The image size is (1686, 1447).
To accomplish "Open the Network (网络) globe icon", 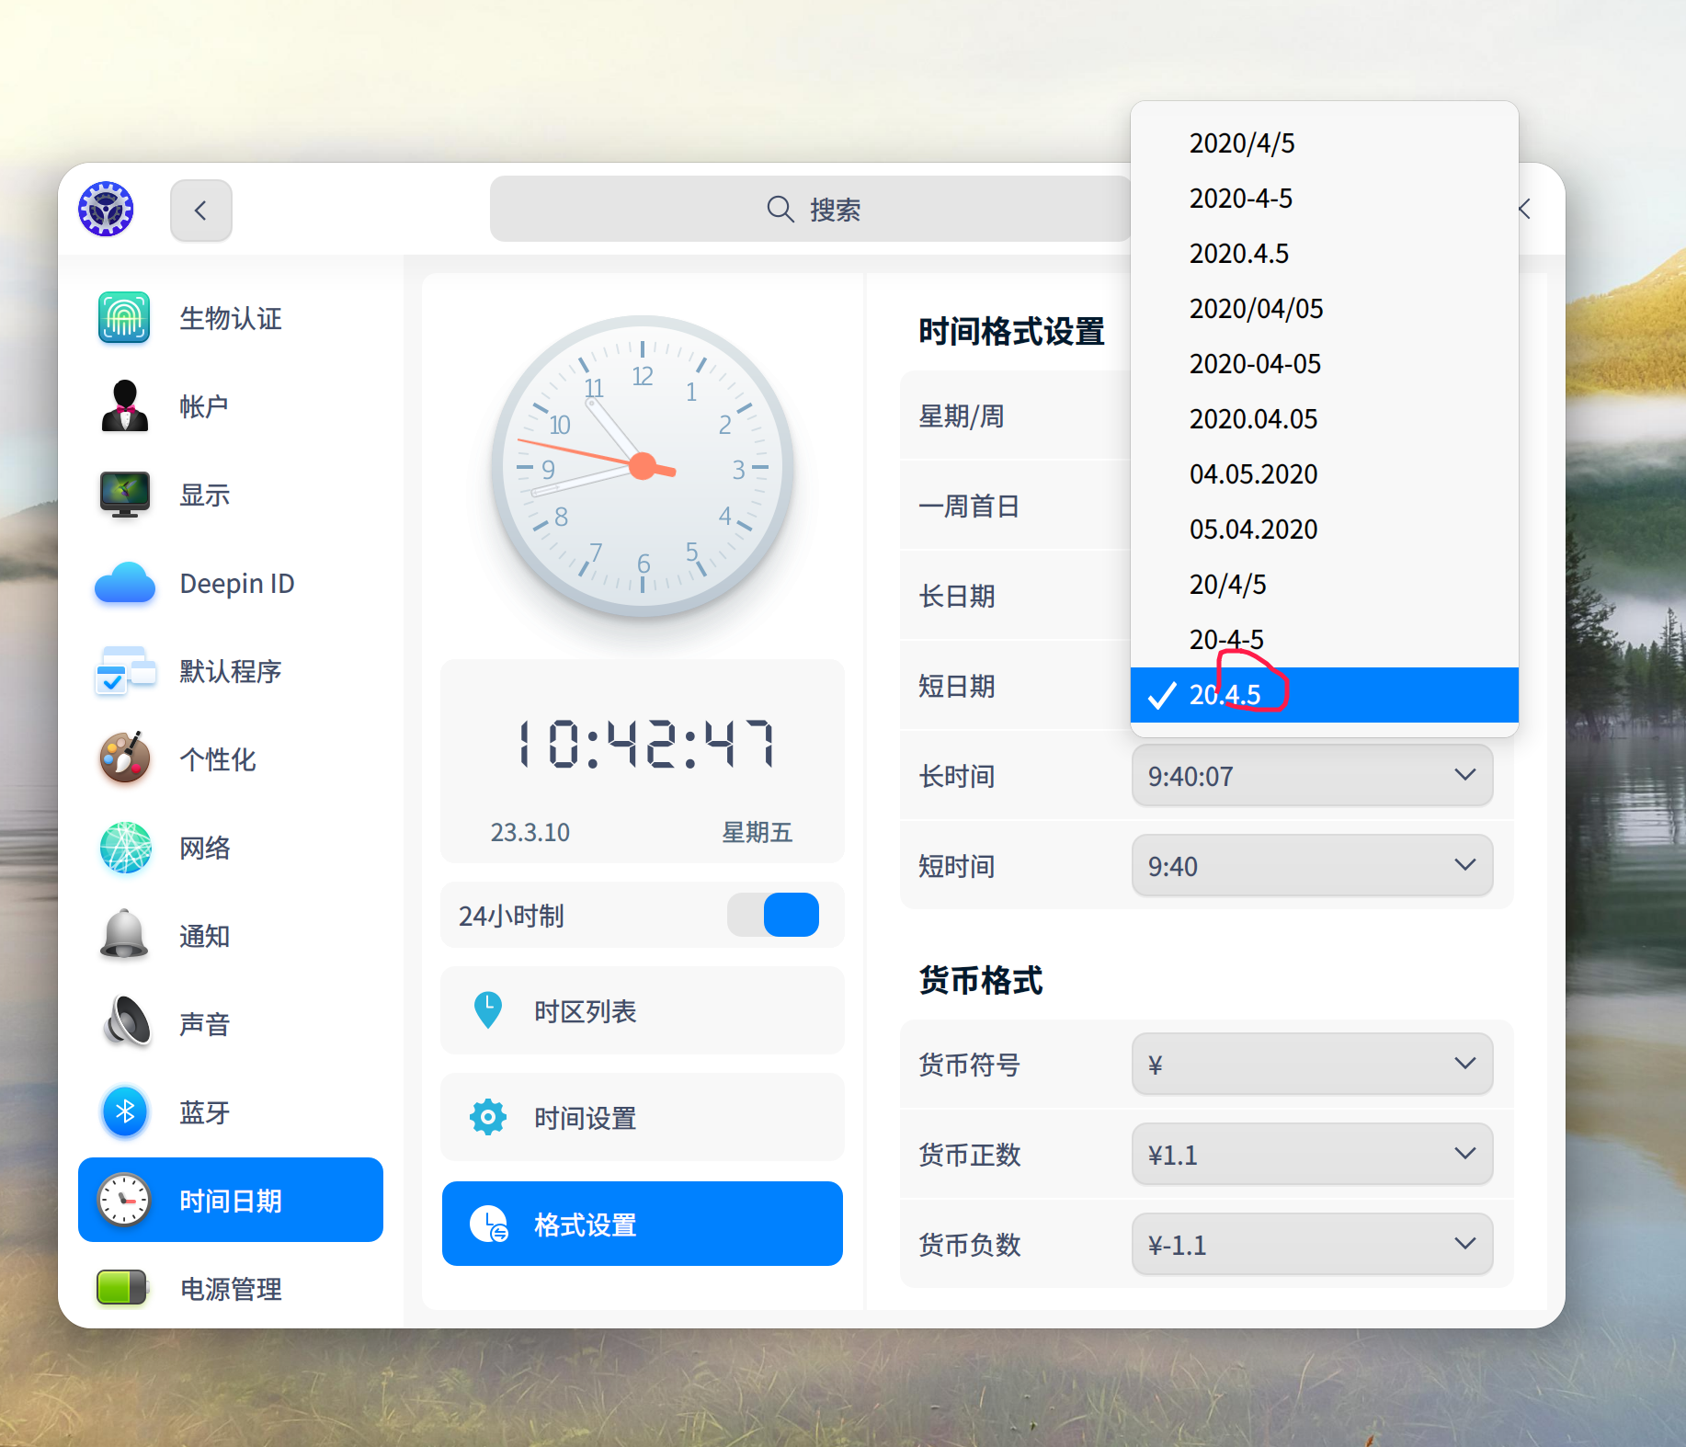I will click(x=125, y=848).
